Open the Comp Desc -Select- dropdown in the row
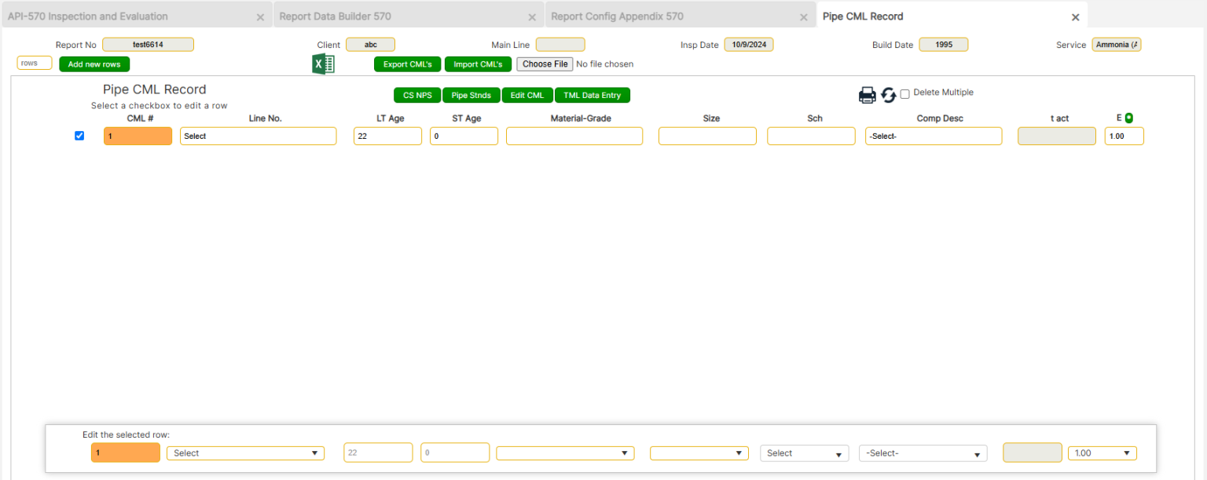 pos(934,136)
